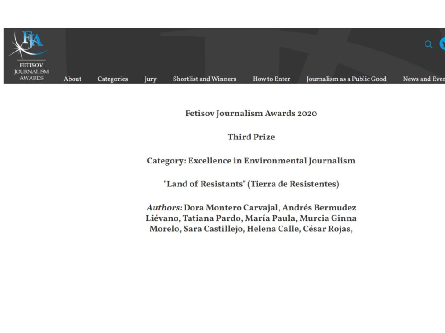Open the search magnifier icon
Screen dimensions: 445x333
428,44
